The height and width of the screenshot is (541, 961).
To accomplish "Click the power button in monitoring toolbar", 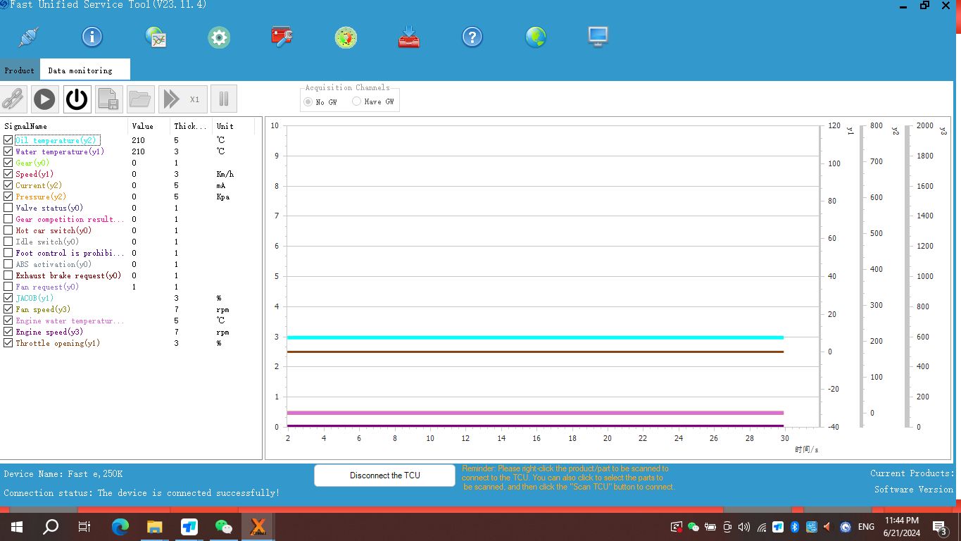I will tap(77, 99).
